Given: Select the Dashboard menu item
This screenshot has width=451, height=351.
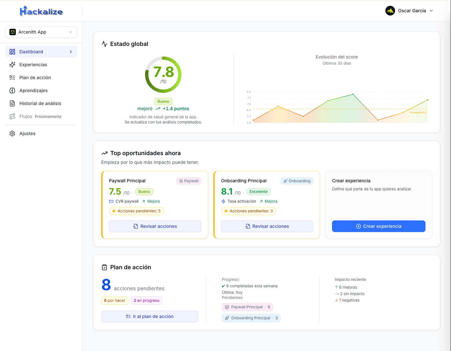Looking at the screenshot, I should click(41, 52).
